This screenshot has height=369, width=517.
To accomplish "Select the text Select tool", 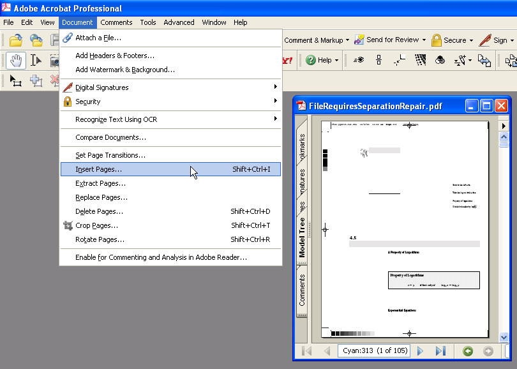I will click(x=36, y=61).
